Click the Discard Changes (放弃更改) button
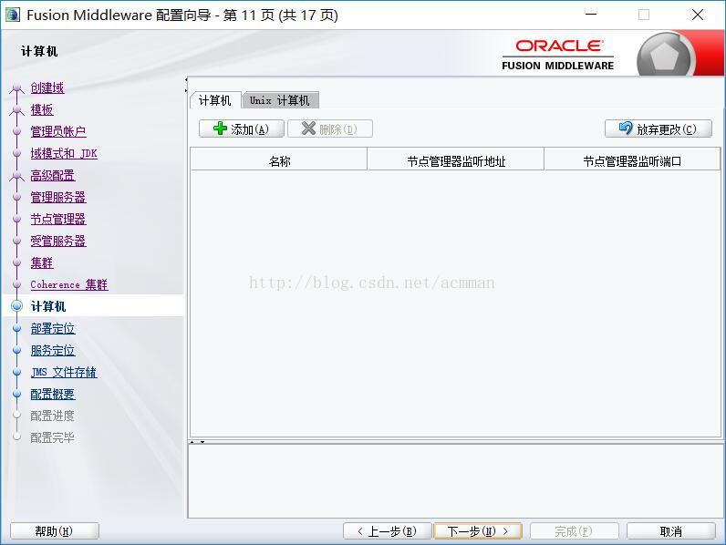The image size is (726, 545). [x=658, y=129]
